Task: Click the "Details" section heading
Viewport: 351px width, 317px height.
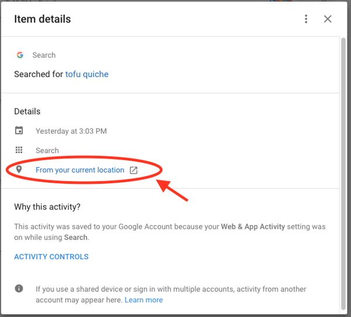Action: point(27,111)
